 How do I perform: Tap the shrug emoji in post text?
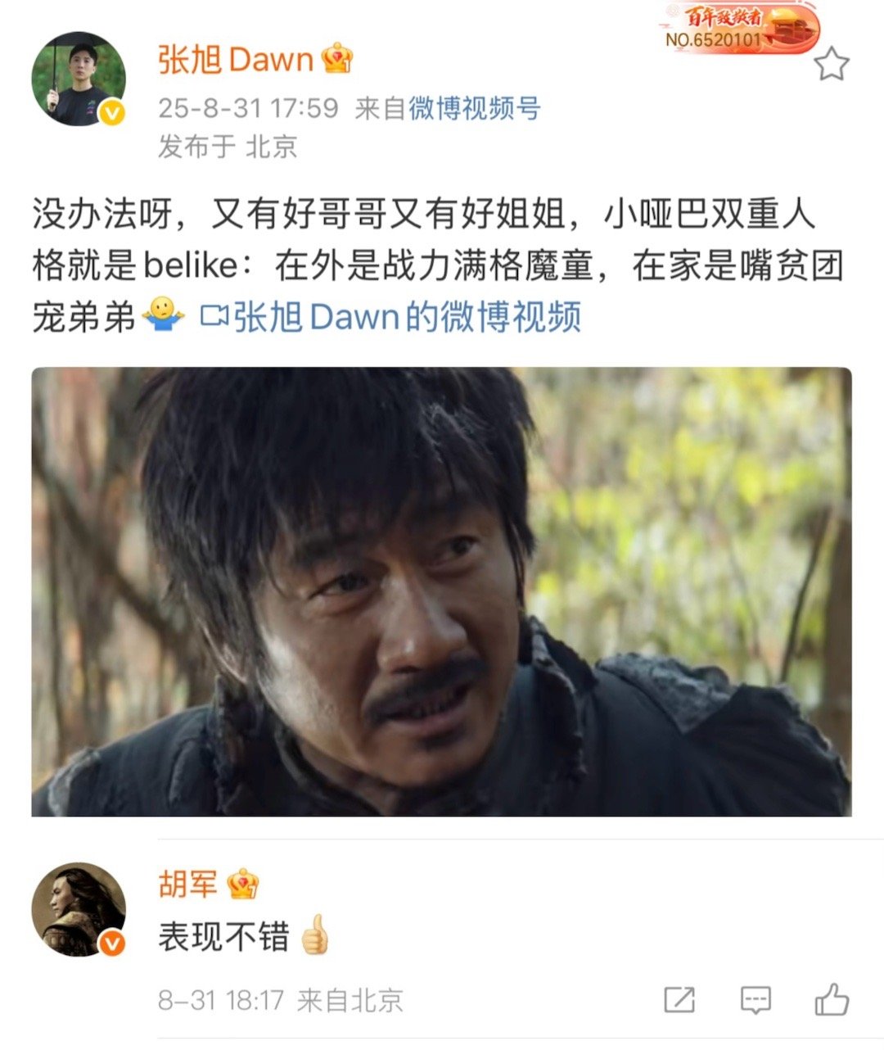[164, 315]
